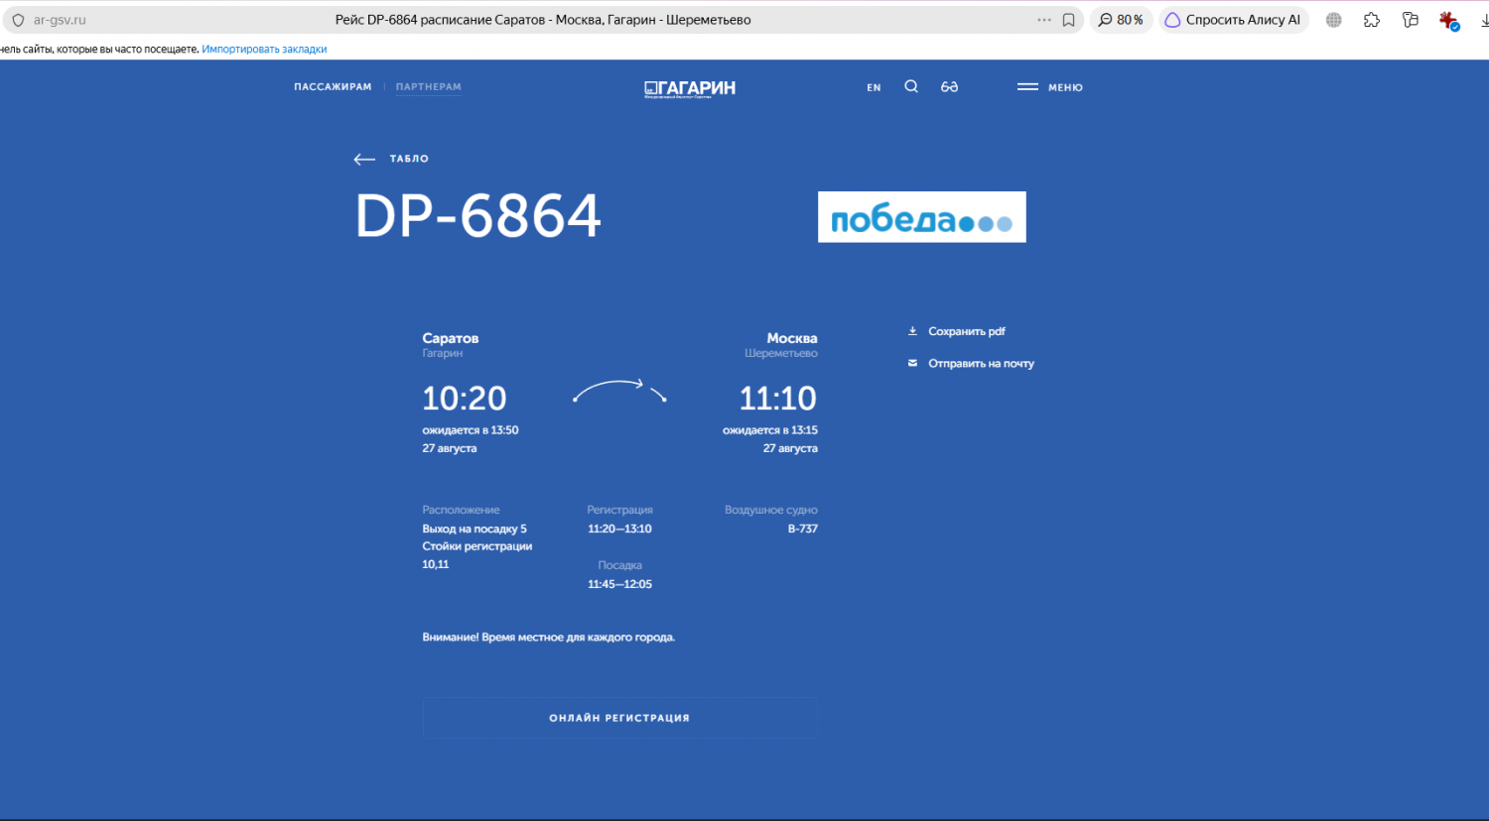The width and height of the screenshot is (1489, 821).
Task: Click text ожидается в 13:50
Action: tap(471, 430)
